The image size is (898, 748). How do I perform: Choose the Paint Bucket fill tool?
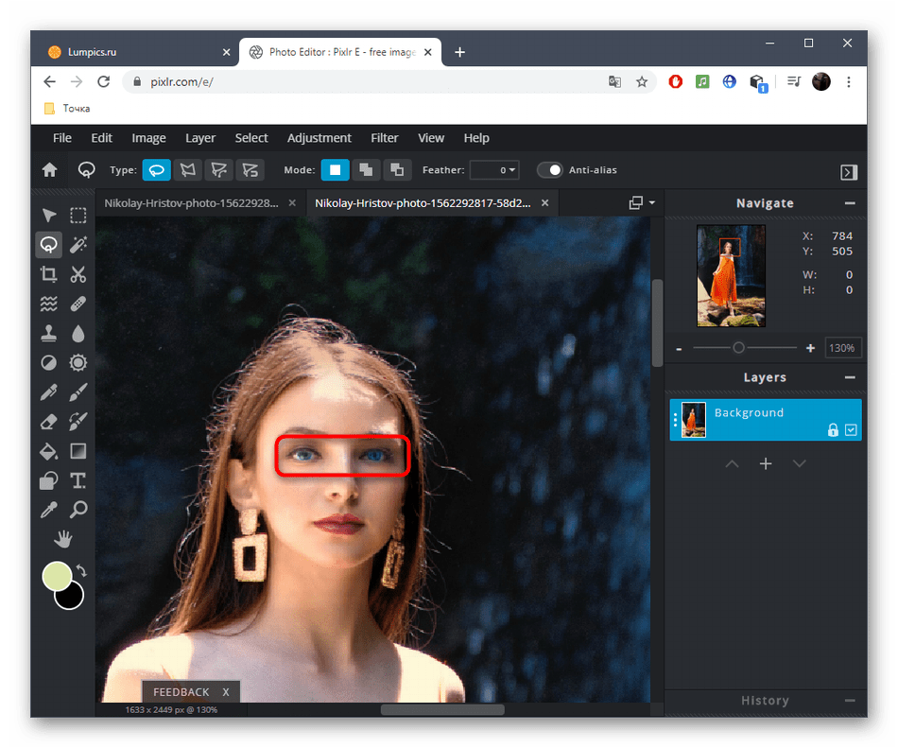click(48, 451)
